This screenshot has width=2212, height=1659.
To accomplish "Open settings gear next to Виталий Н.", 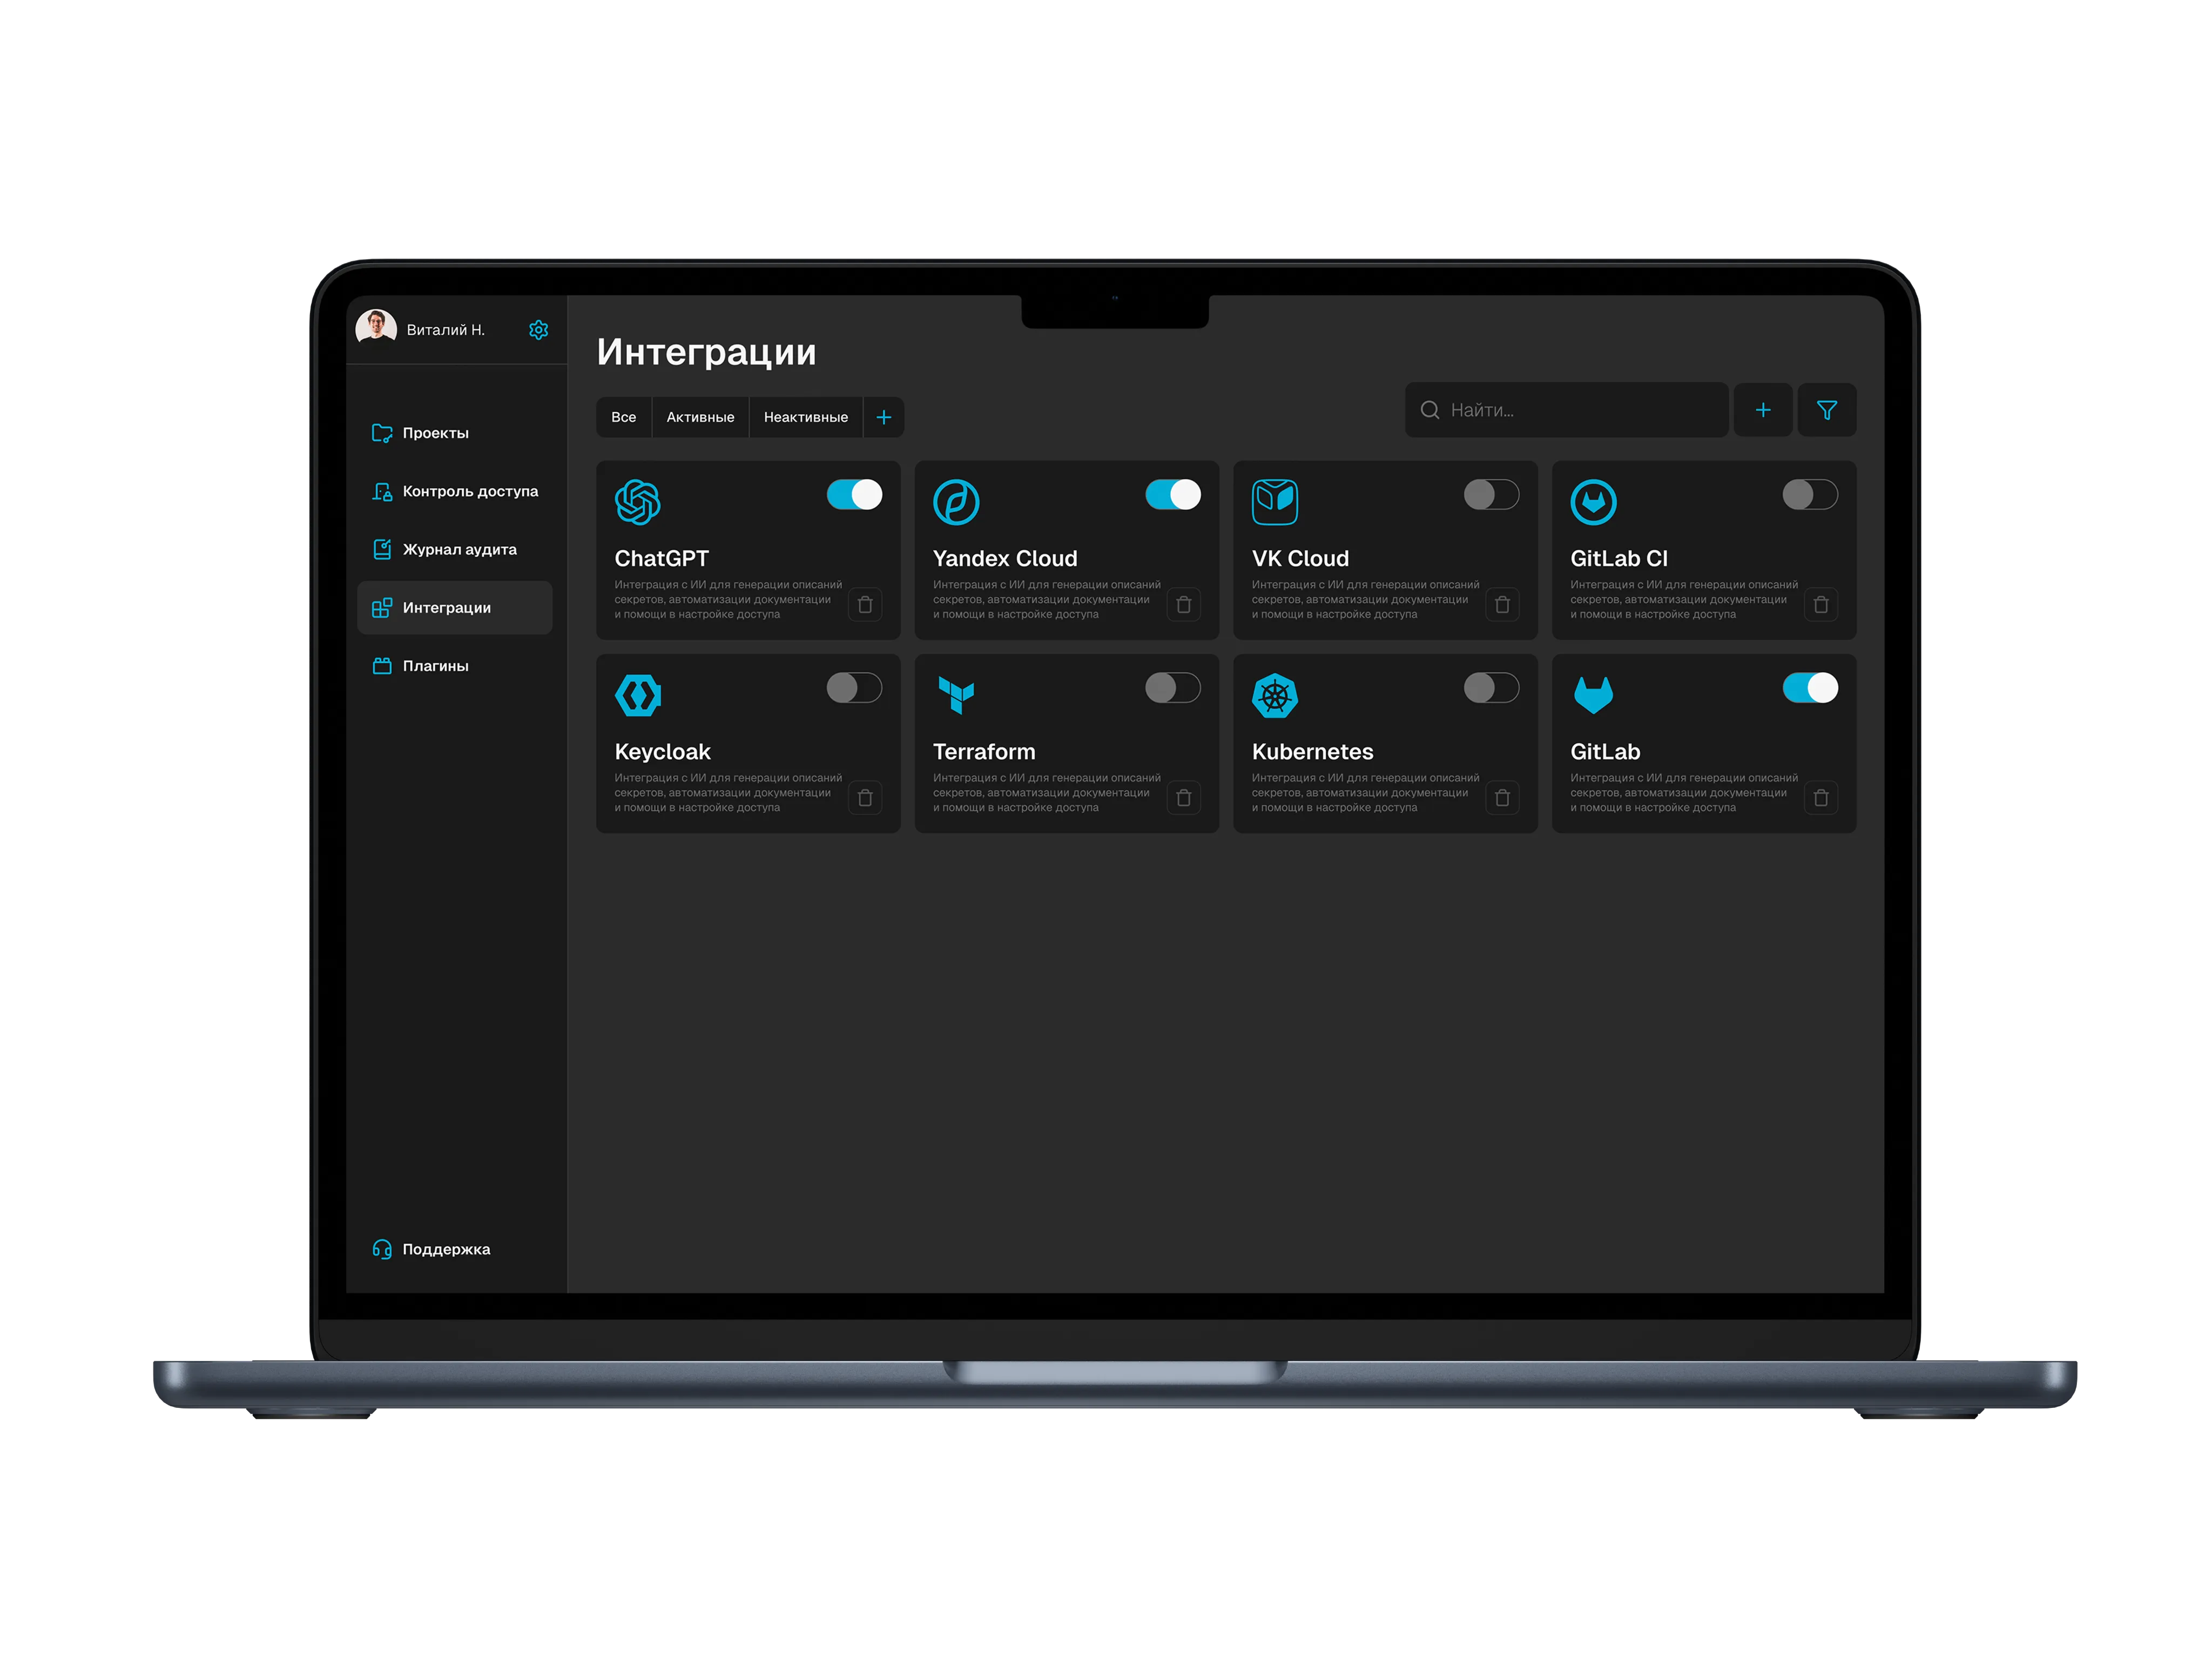I will click(x=538, y=330).
